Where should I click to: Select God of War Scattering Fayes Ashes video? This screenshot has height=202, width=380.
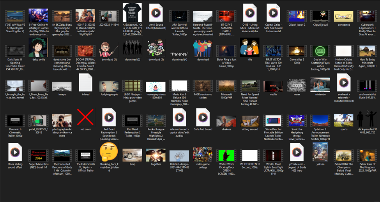[x=320, y=51]
